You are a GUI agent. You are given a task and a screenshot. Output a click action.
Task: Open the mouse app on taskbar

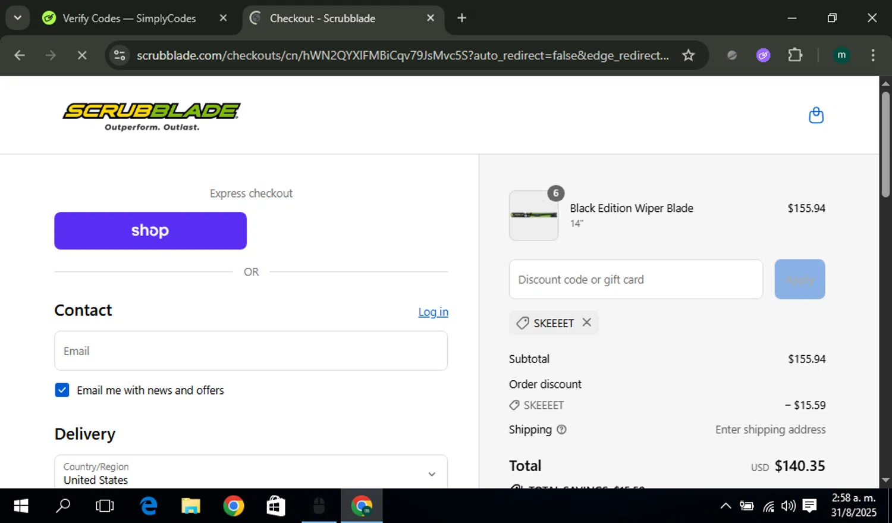(319, 506)
